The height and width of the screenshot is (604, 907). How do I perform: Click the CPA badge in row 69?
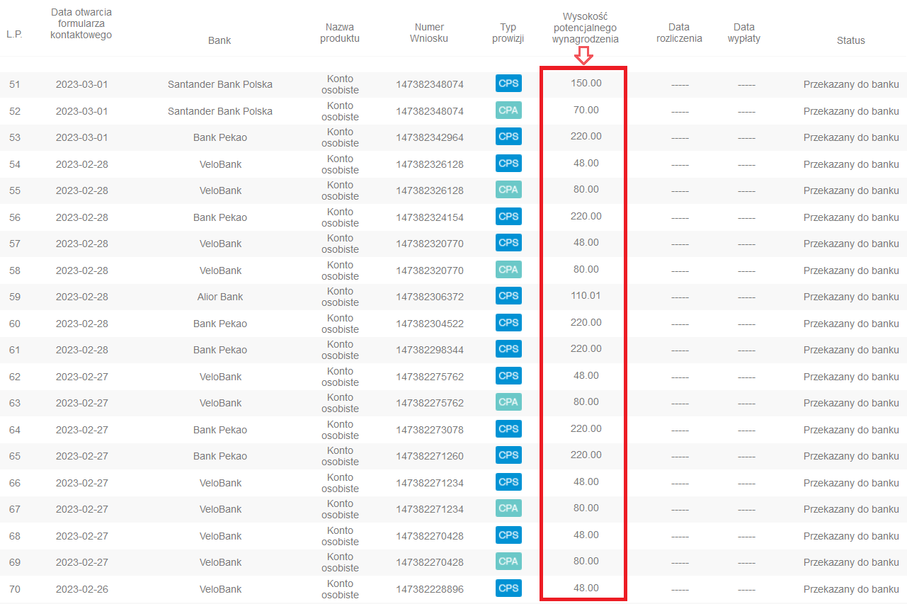pos(508,562)
